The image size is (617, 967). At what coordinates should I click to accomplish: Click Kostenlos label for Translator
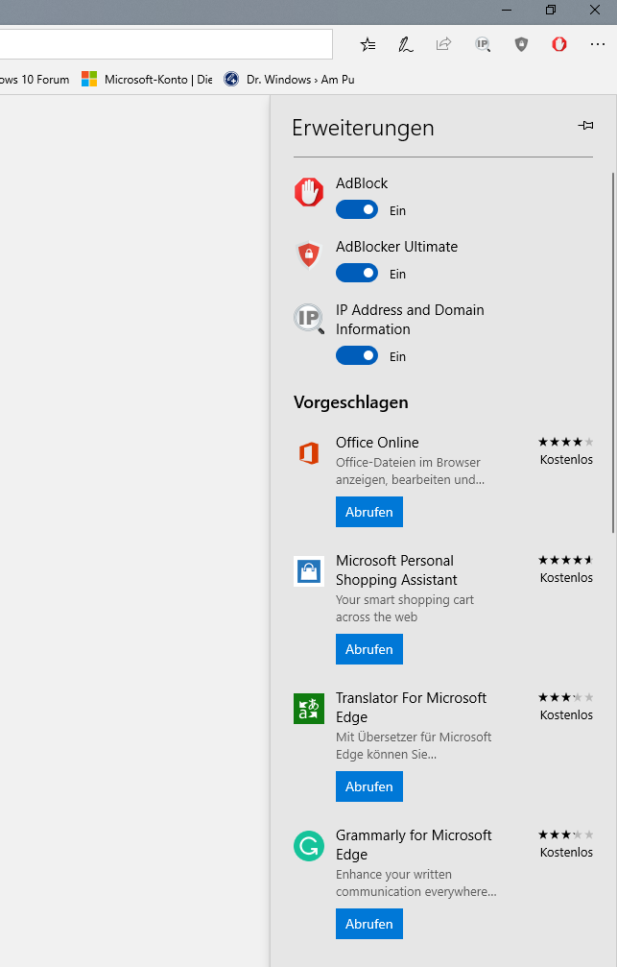[x=566, y=714]
